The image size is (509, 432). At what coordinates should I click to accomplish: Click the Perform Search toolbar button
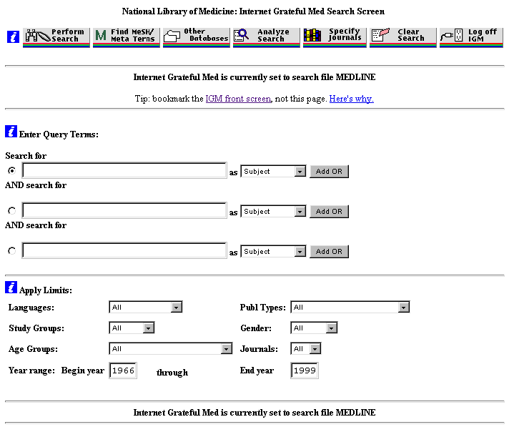[x=56, y=38]
